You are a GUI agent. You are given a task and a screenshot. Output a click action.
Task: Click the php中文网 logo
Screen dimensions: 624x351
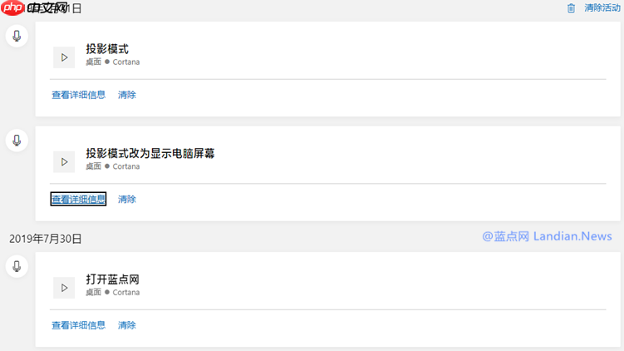pos(34,7)
